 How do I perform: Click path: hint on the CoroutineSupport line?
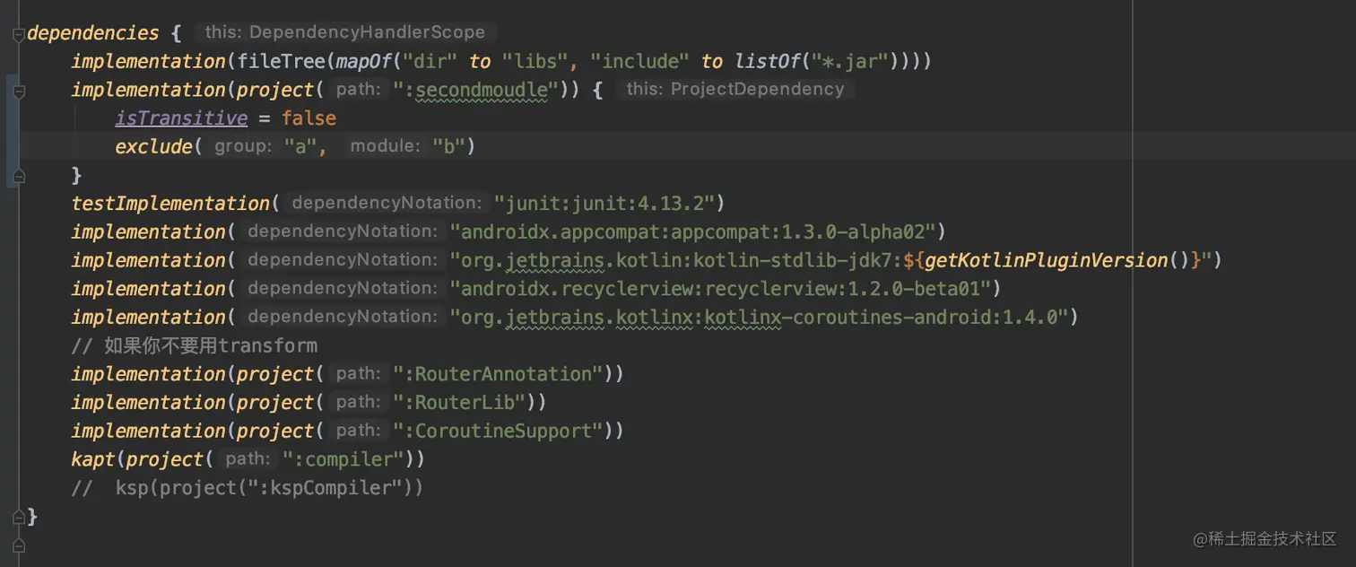tap(357, 430)
